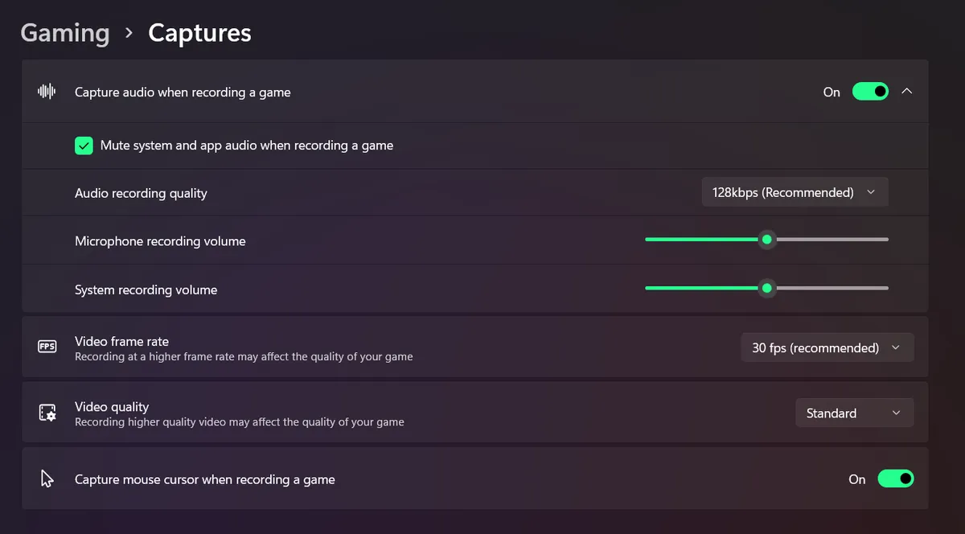Screen dimensions: 965x534
Task: Collapse the capture audio section chevron
Action: 907,92
